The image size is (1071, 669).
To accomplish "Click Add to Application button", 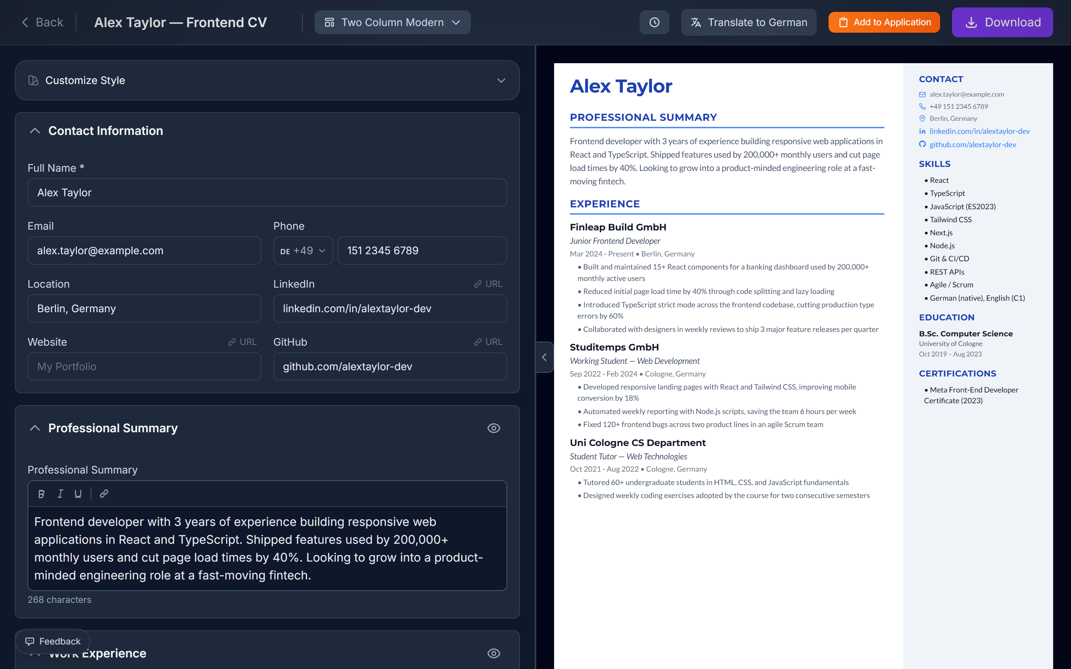I will point(884,22).
